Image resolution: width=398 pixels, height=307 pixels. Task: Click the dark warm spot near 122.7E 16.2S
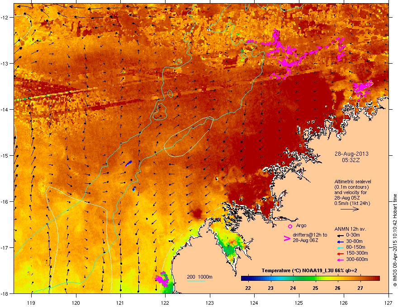click(197, 214)
